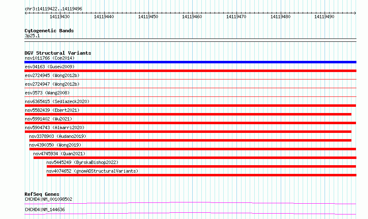Open the nsv4745934 (Quan2021) label
Screen dimensions: 368x219
pyautogui.click(x=59, y=154)
